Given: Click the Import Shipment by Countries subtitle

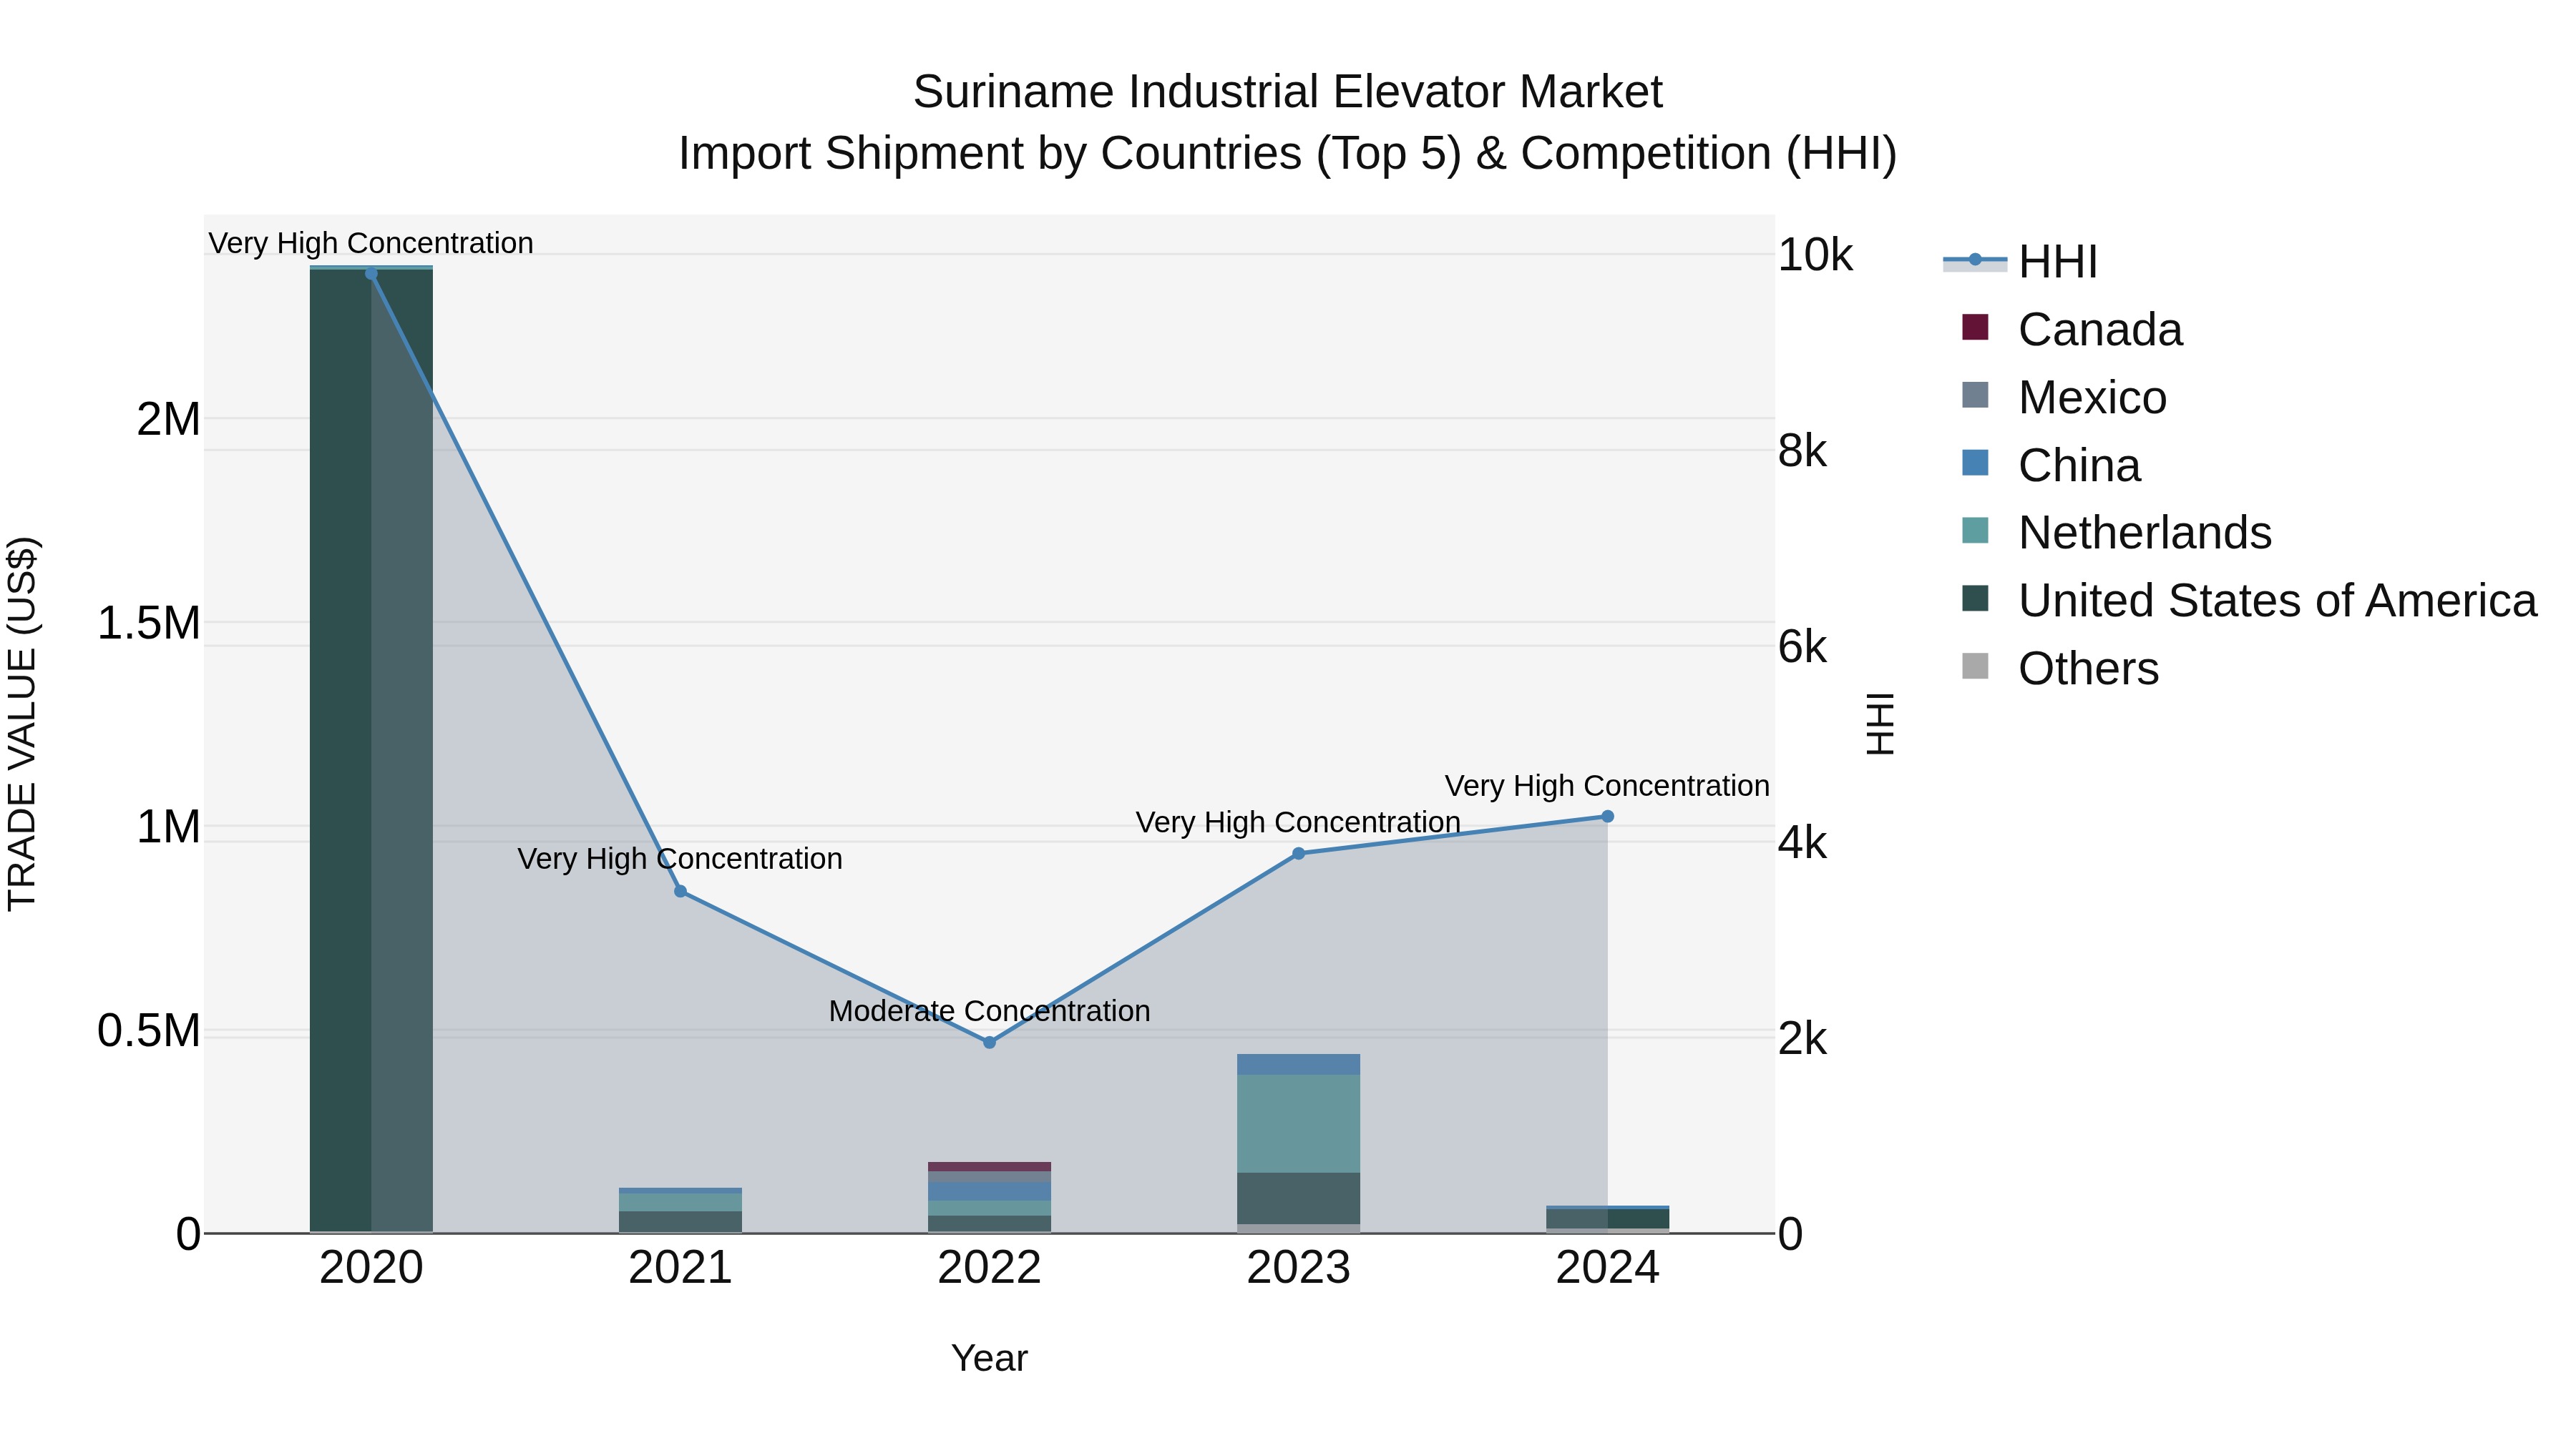Looking at the screenshot, I should pos(1288,154).
